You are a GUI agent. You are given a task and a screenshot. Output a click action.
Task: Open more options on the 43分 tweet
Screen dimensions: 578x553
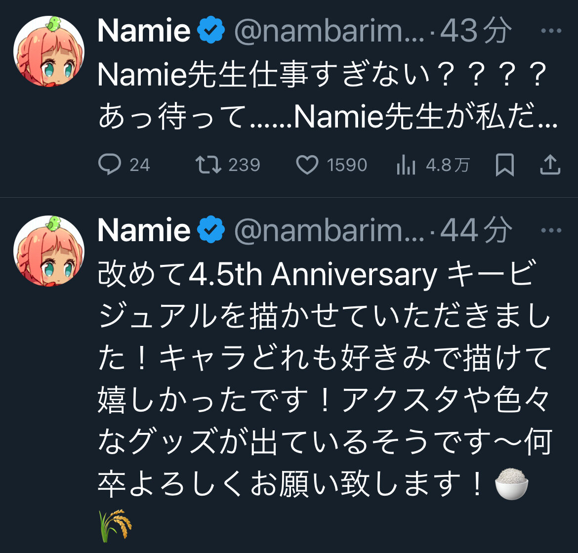tap(551, 31)
